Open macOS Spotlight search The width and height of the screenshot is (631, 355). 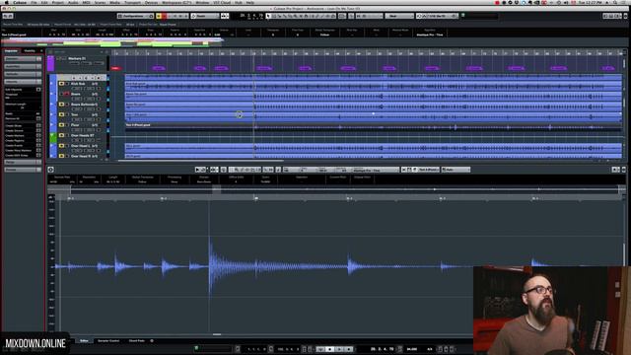[615, 2]
